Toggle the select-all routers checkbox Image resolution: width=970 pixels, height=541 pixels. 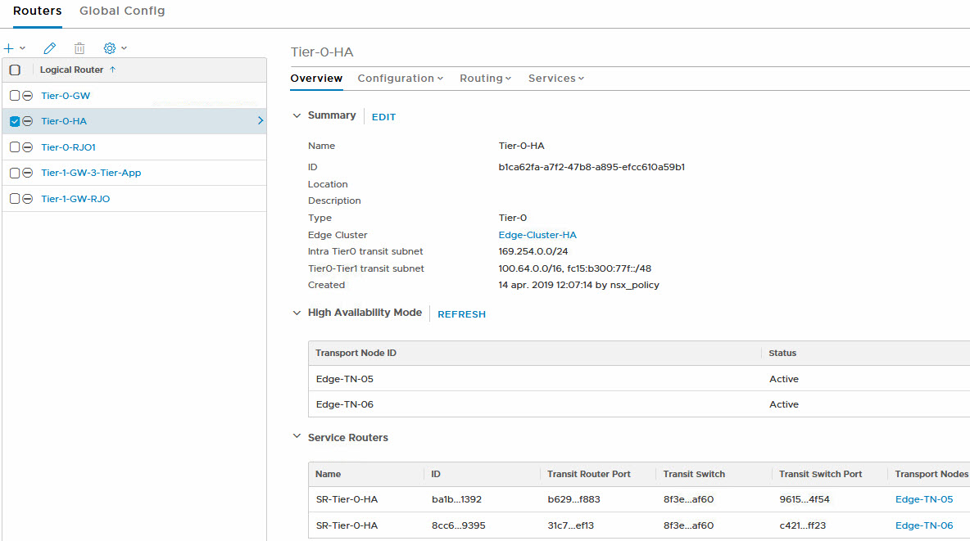pos(15,70)
